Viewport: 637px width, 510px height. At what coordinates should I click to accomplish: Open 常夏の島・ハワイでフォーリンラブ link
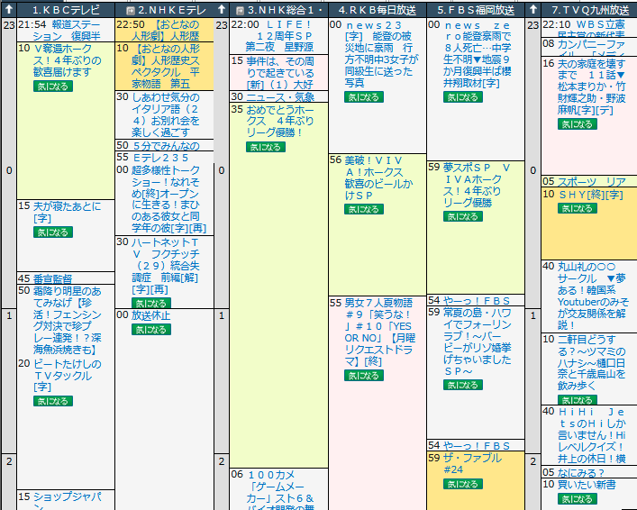pyautogui.click(x=478, y=342)
